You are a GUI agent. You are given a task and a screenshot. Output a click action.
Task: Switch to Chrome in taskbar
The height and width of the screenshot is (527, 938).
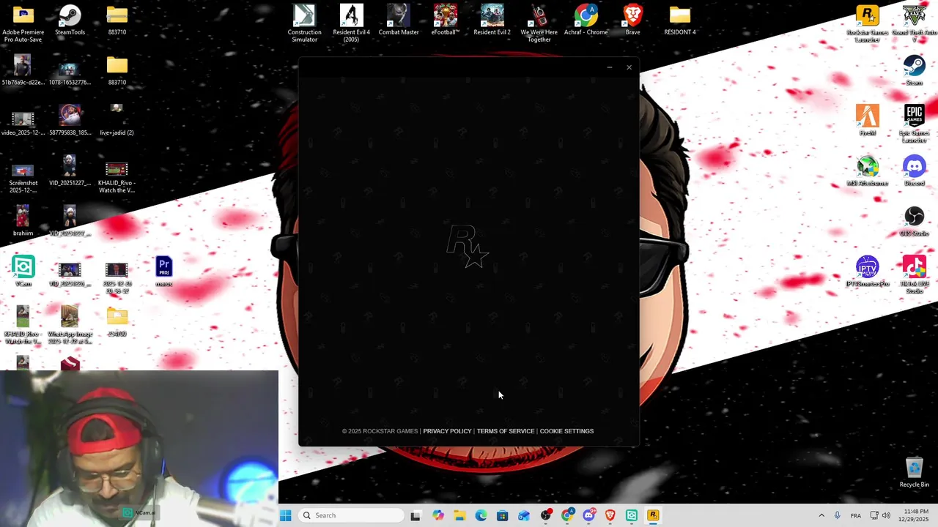(x=567, y=515)
